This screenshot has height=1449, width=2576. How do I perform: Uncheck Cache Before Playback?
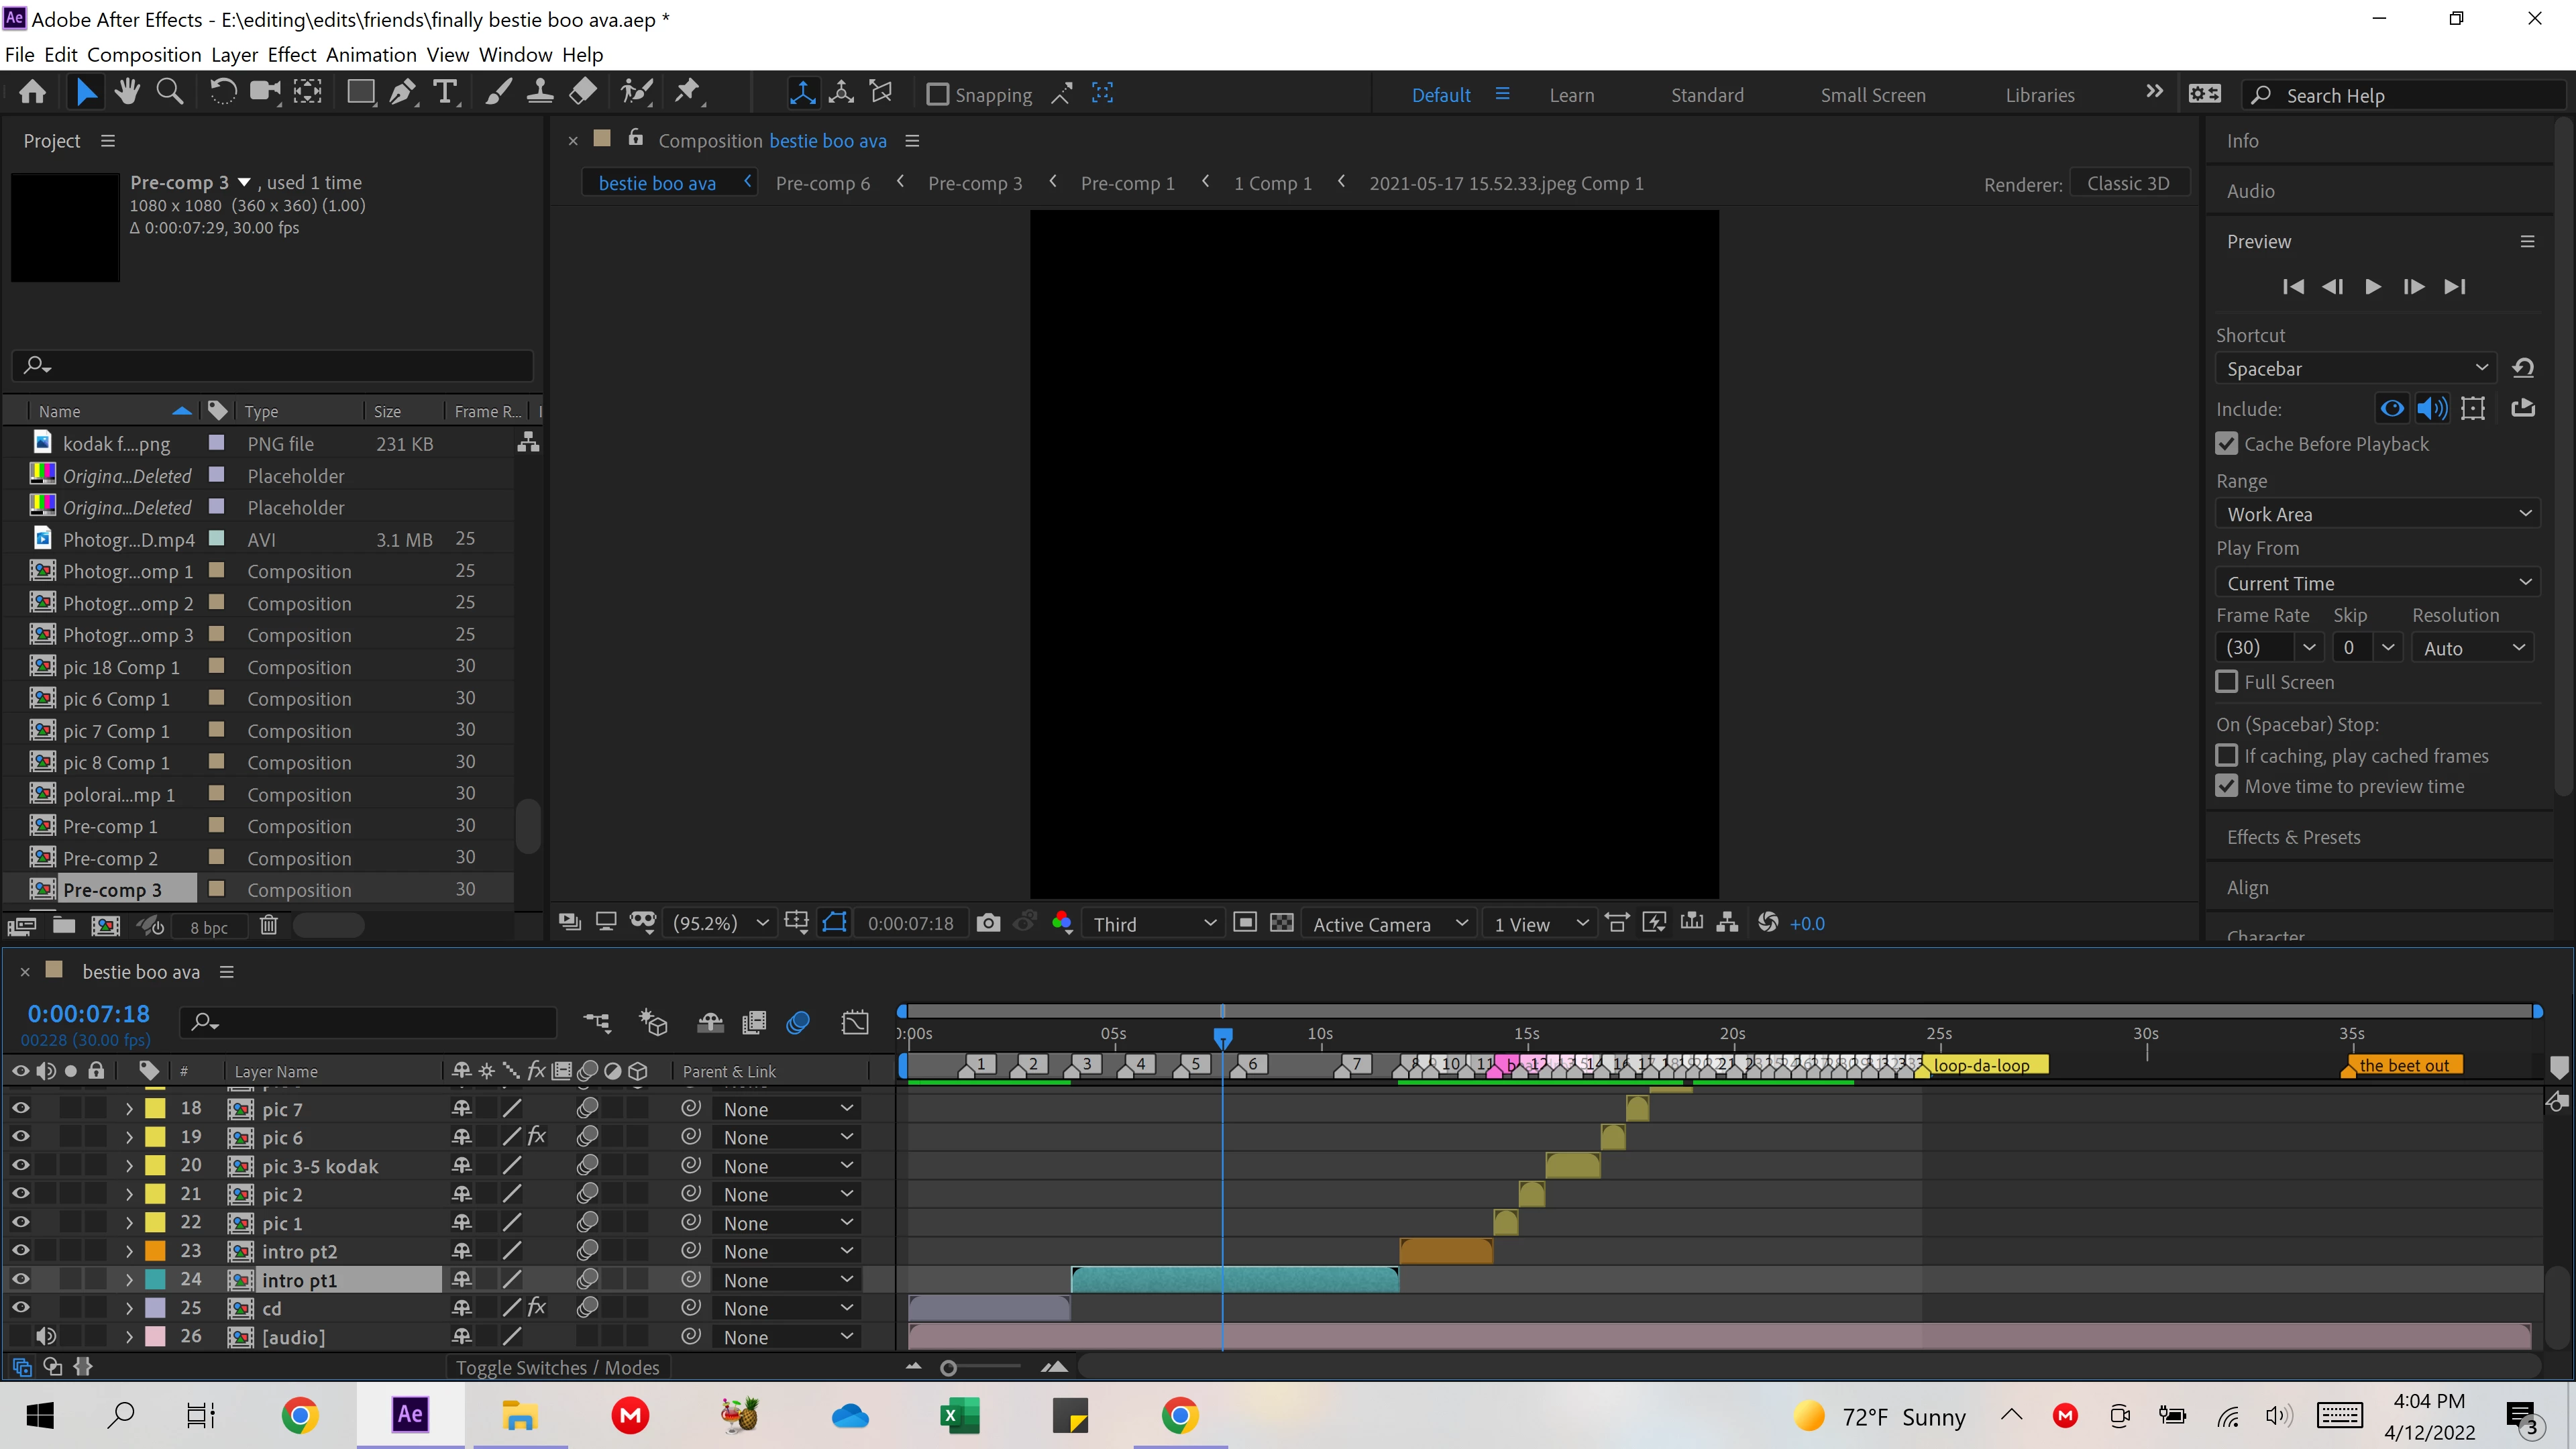pyautogui.click(x=2227, y=444)
